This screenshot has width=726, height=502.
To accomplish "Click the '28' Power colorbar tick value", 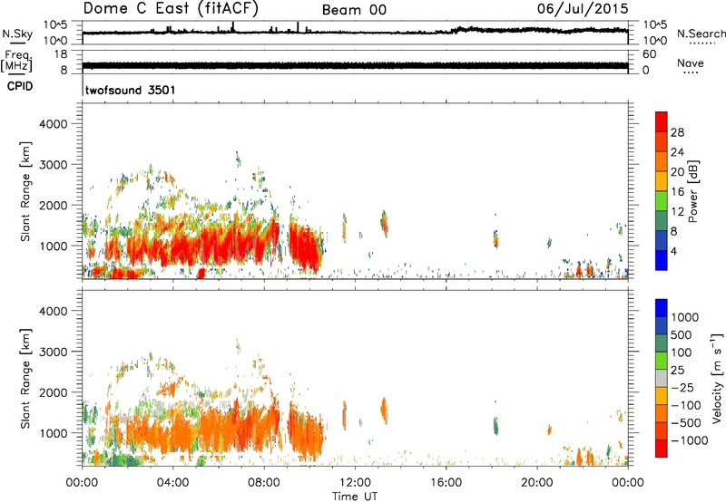I will (x=677, y=132).
